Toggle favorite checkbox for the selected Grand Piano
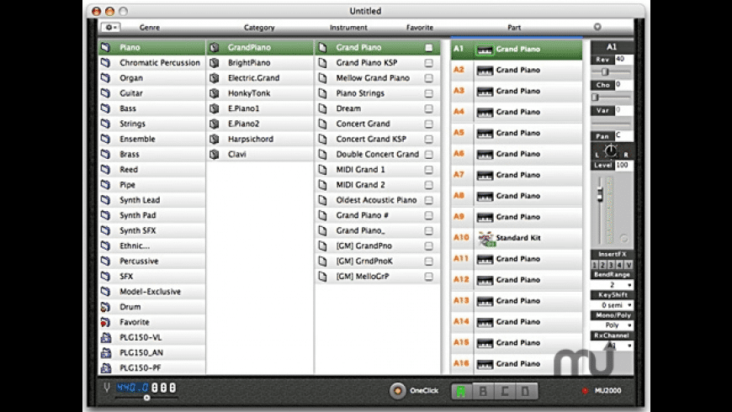 pyautogui.click(x=428, y=48)
